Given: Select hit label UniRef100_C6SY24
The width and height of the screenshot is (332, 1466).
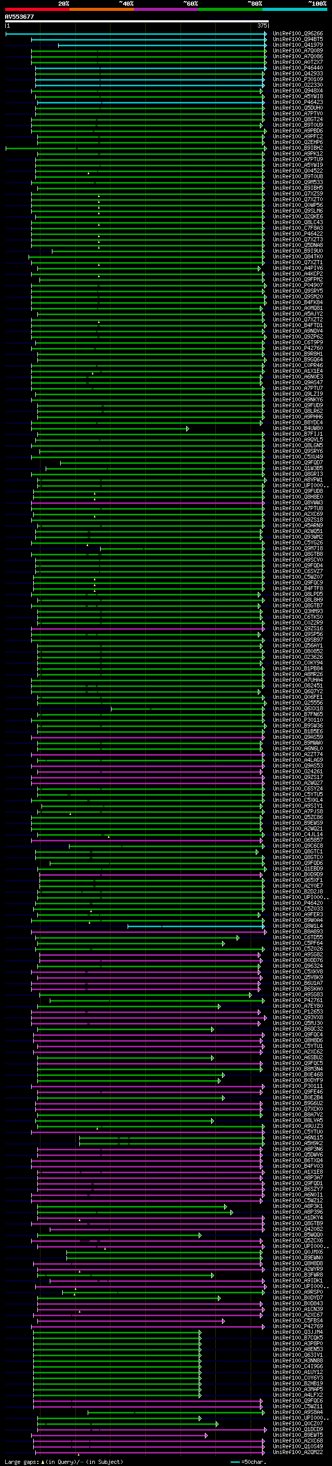Looking at the screenshot, I should (297, 789).
